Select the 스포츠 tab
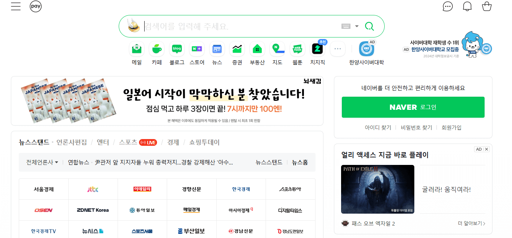 128,142
